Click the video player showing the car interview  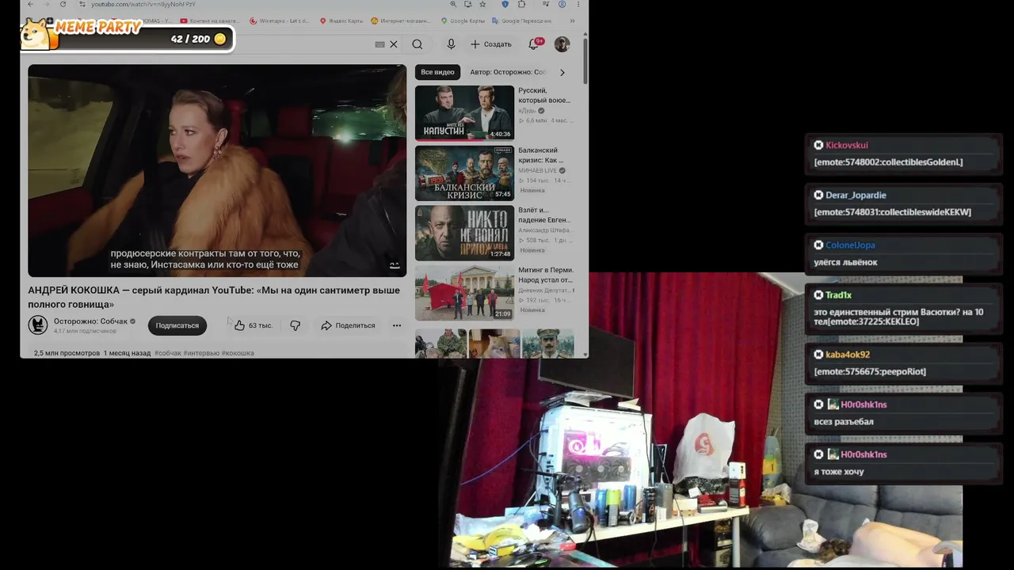pyautogui.click(x=217, y=170)
